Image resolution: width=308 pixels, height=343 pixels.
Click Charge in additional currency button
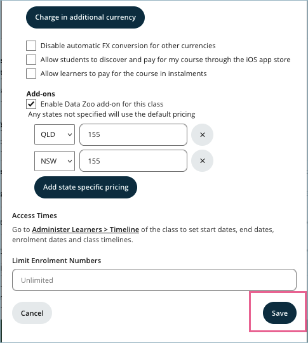(x=85, y=17)
